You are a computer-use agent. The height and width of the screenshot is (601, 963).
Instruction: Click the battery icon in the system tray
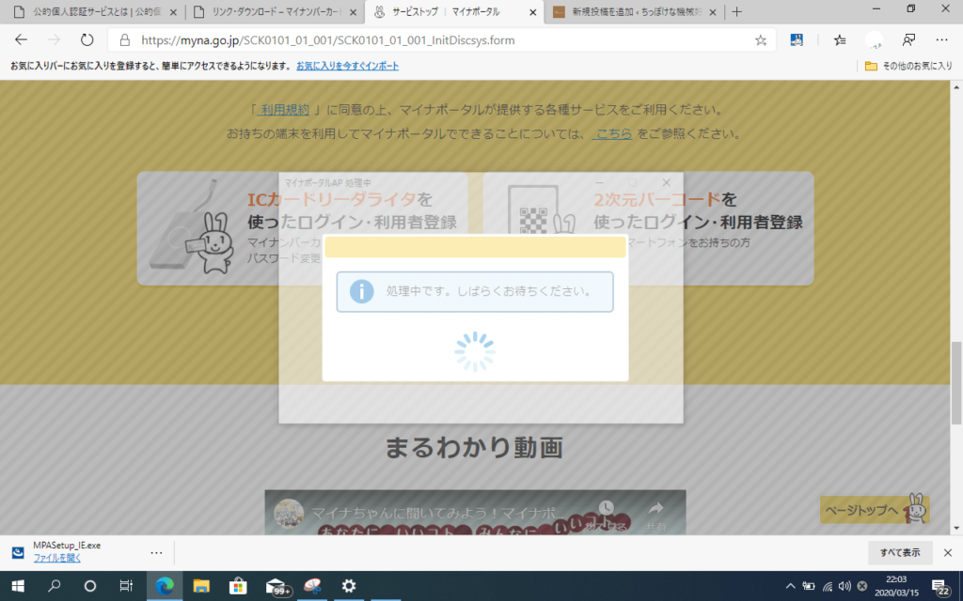[809, 586]
